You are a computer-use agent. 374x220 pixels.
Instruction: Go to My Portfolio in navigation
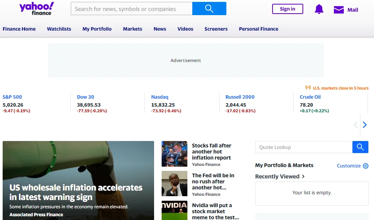(97, 29)
